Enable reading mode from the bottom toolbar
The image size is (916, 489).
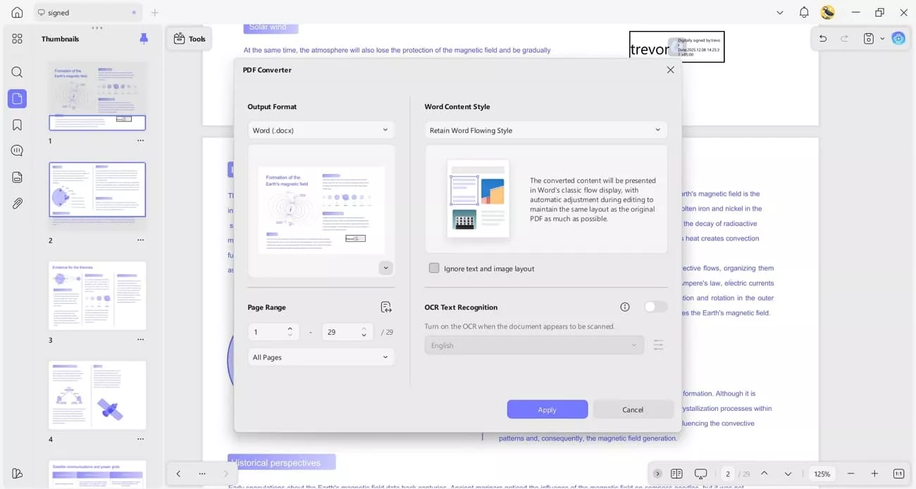click(700, 474)
